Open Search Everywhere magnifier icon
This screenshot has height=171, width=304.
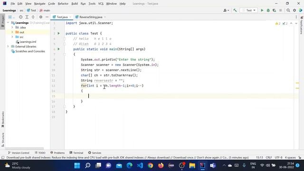click(x=288, y=10)
